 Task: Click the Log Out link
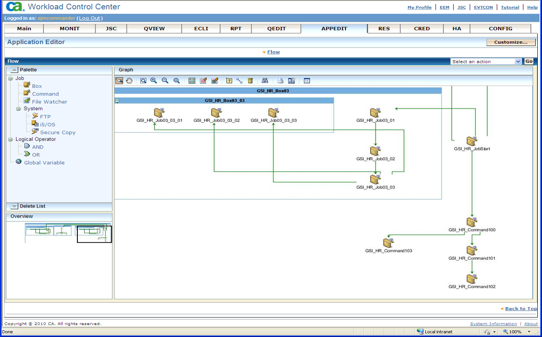90,18
